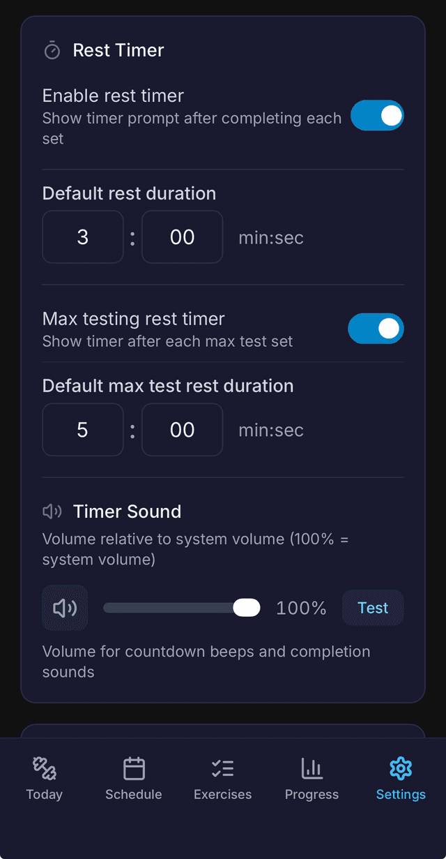Click the Rest Timer stopwatch icon
This screenshot has width=446, height=859.
[52, 50]
